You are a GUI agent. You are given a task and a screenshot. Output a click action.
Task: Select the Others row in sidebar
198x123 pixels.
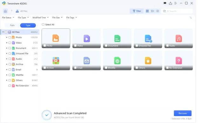[x=20, y=80]
